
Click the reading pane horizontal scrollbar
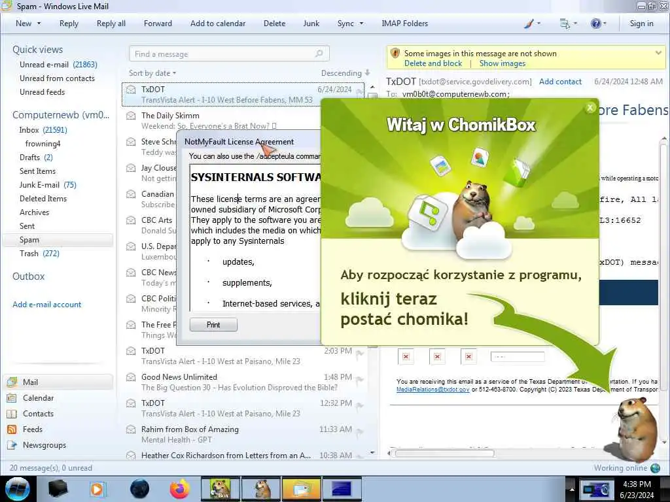(x=444, y=454)
